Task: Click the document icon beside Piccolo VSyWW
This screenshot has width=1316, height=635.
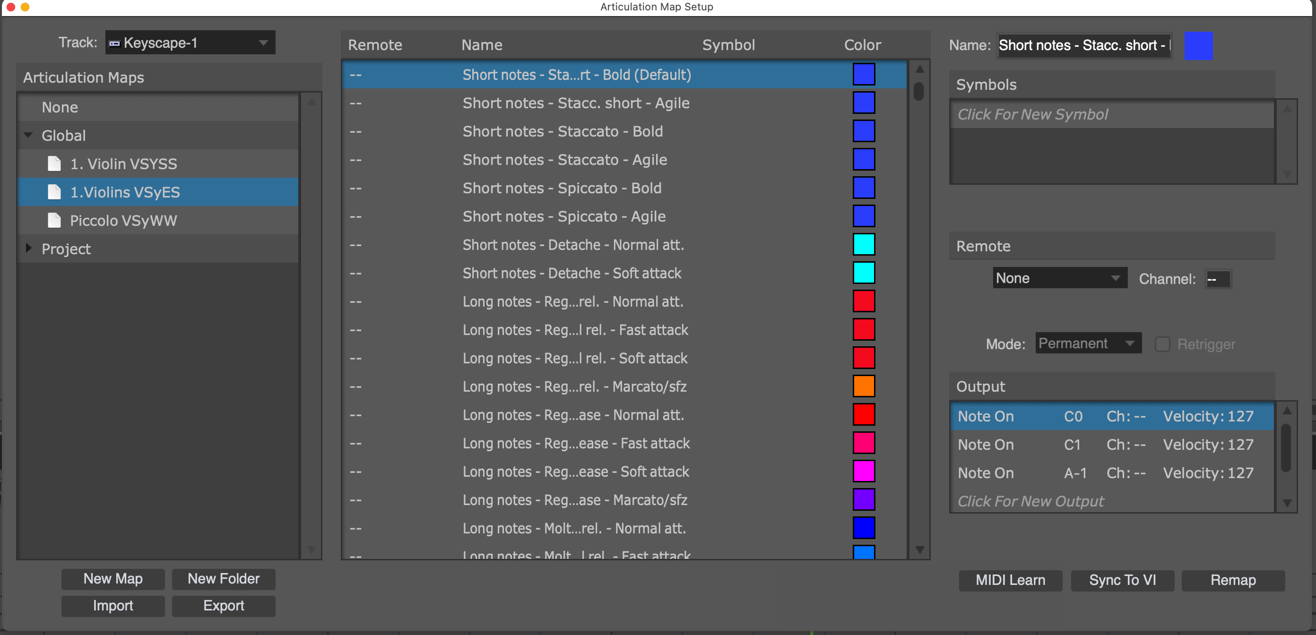Action: 54,221
